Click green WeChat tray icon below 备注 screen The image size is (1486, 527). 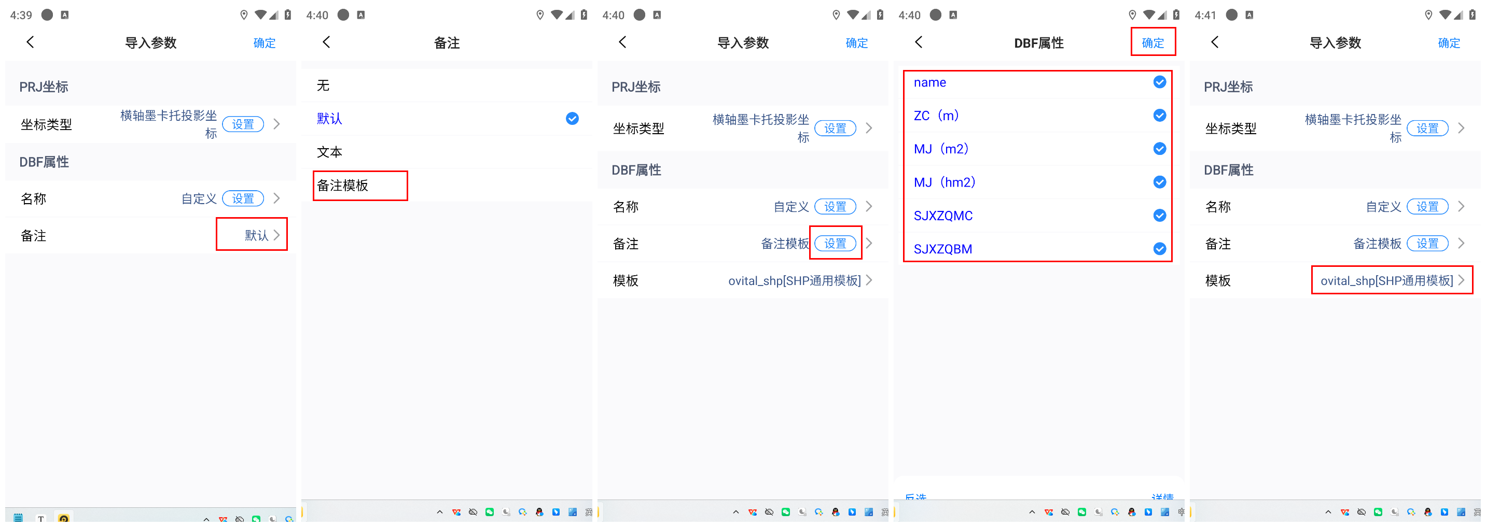[x=490, y=512]
